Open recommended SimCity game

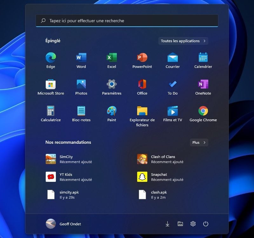[x=69, y=159]
